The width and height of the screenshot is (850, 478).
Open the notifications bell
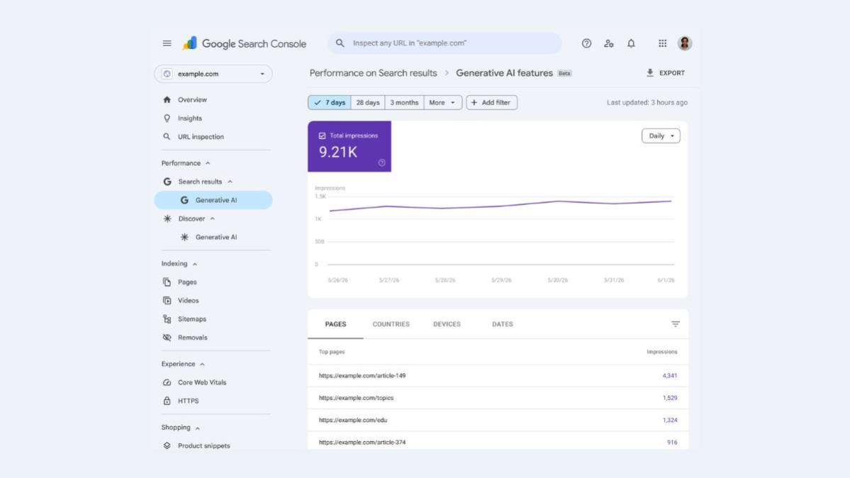631,43
